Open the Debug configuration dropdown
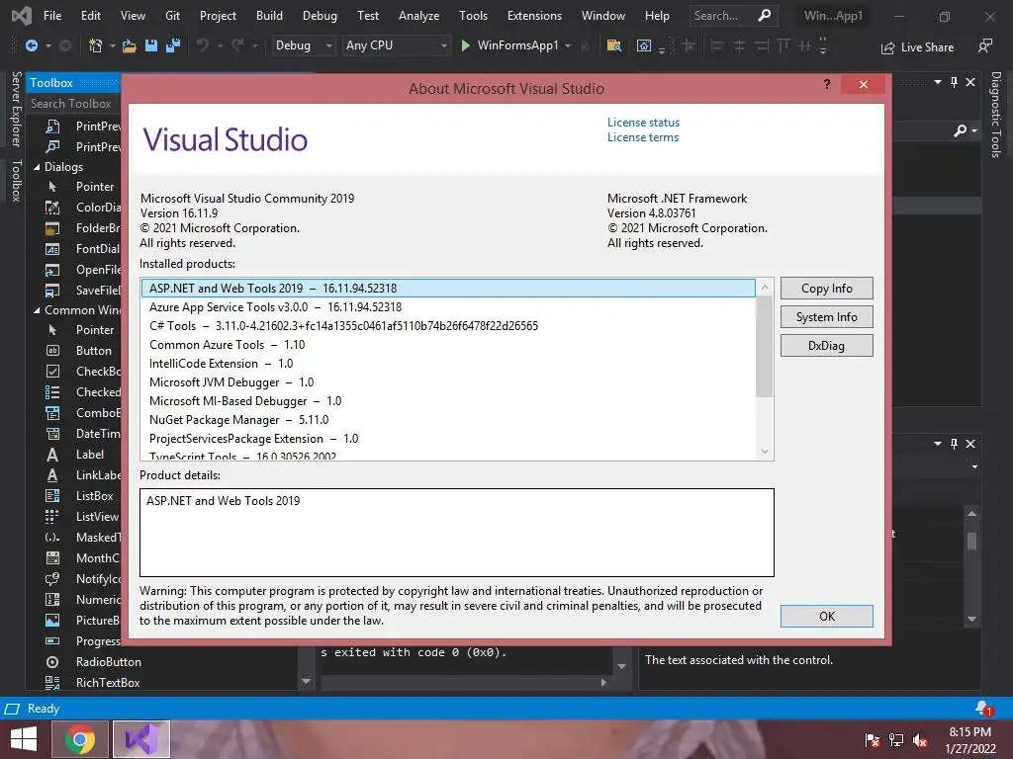This screenshot has width=1013, height=759. (303, 45)
